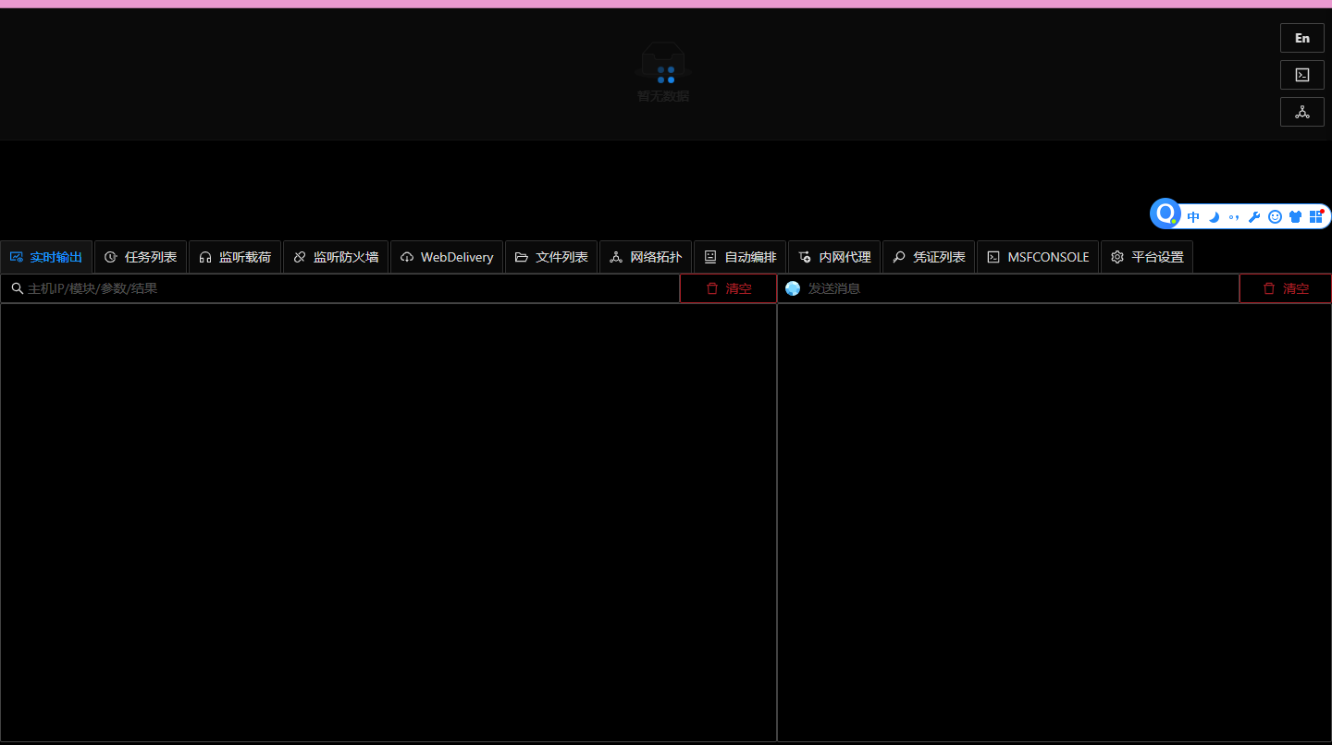Open input method settings with the wrench icon
Viewport: 1332px width, 745px height.
(1254, 216)
